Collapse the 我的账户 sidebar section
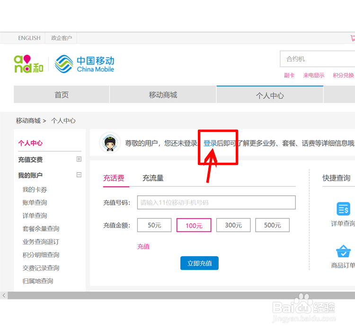 tap(79, 174)
